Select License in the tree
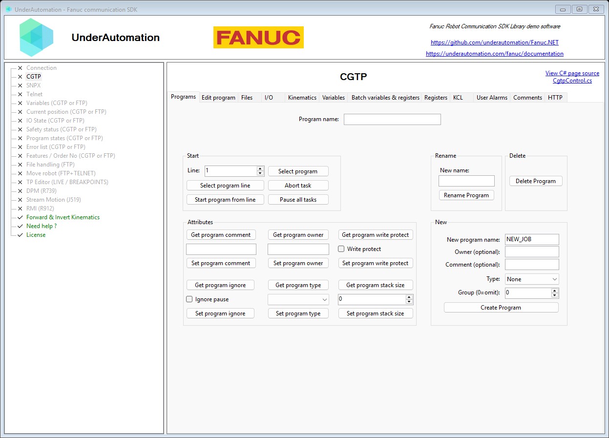The height and width of the screenshot is (438, 609). pos(36,235)
